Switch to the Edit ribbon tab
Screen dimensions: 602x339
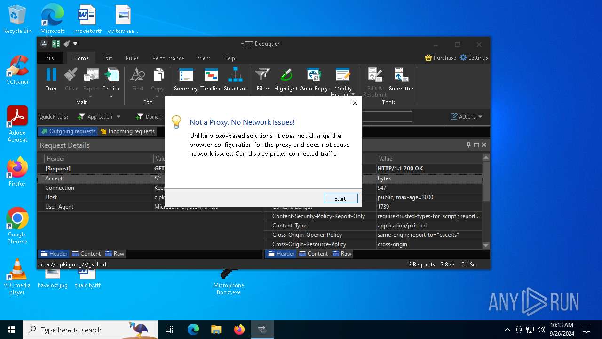(107, 58)
